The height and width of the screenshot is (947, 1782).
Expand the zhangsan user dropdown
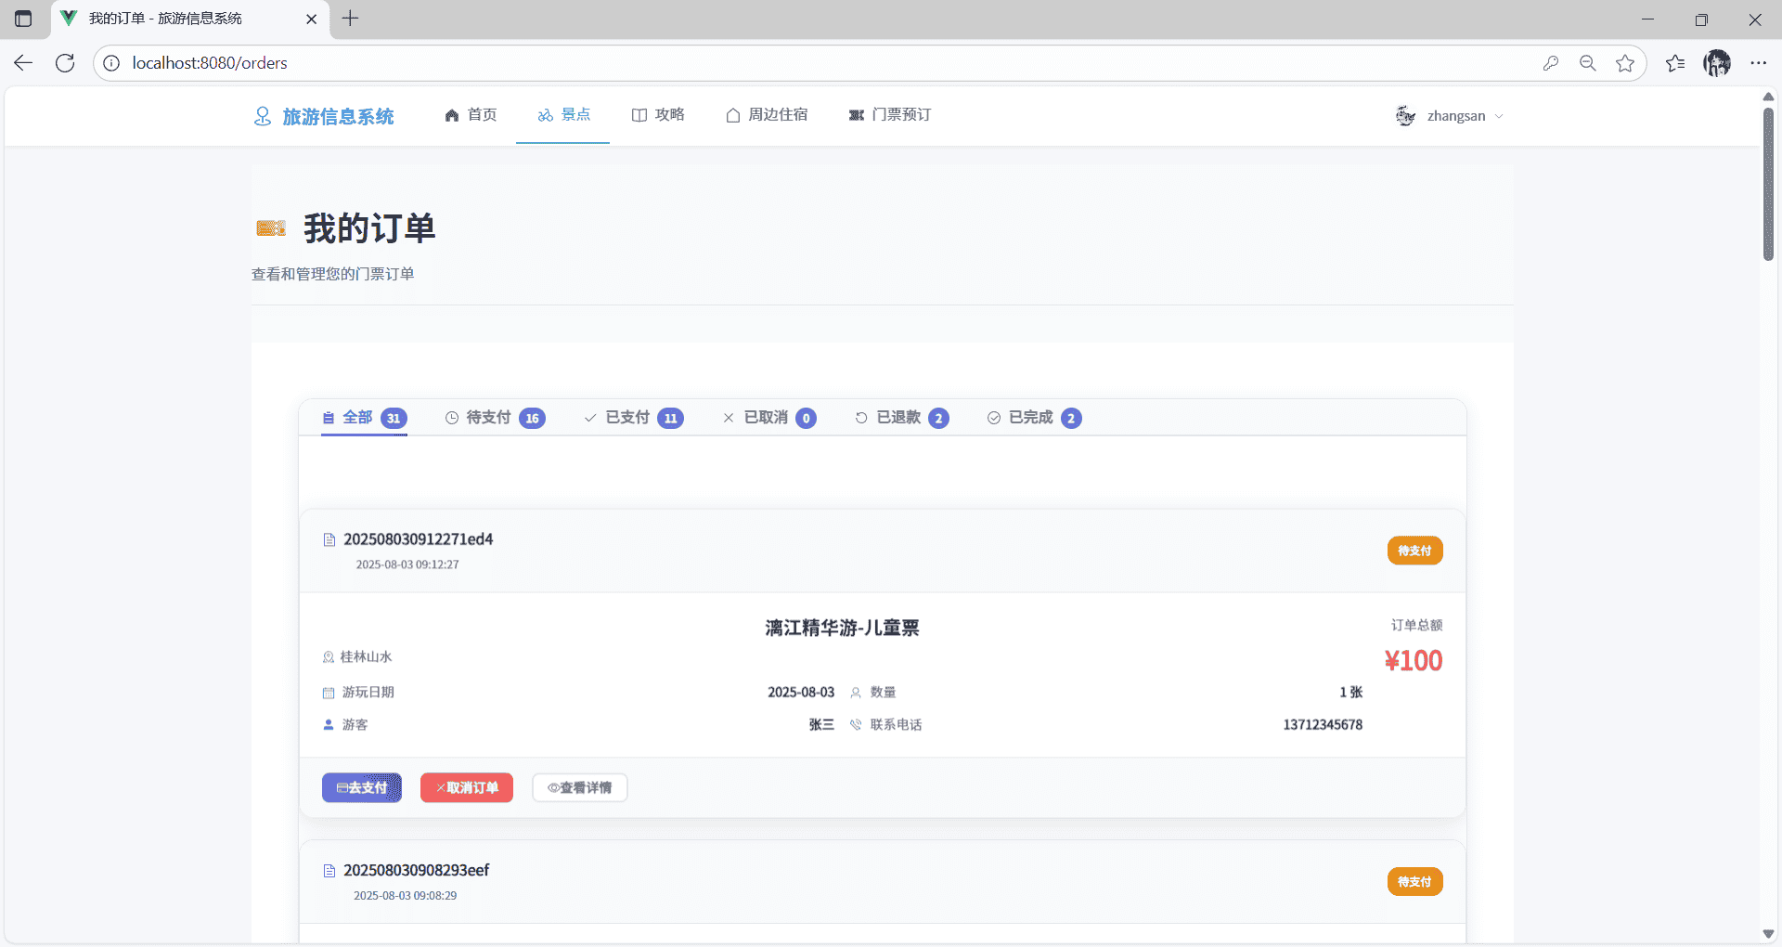point(1449,116)
